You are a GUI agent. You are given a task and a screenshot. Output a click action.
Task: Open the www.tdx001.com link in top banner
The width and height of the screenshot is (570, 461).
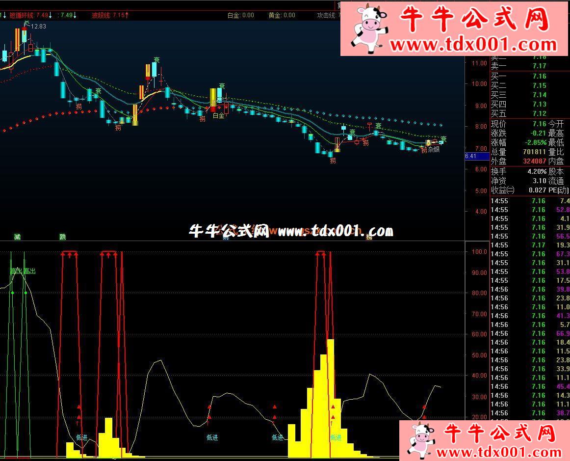(x=473, y=45)
